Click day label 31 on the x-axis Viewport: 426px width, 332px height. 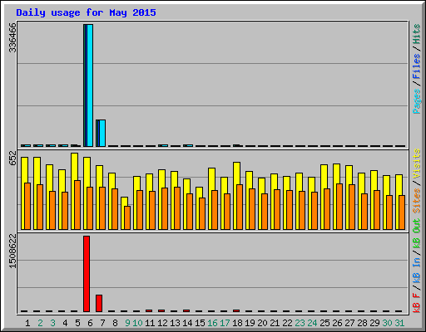click(x=399, y=323)
